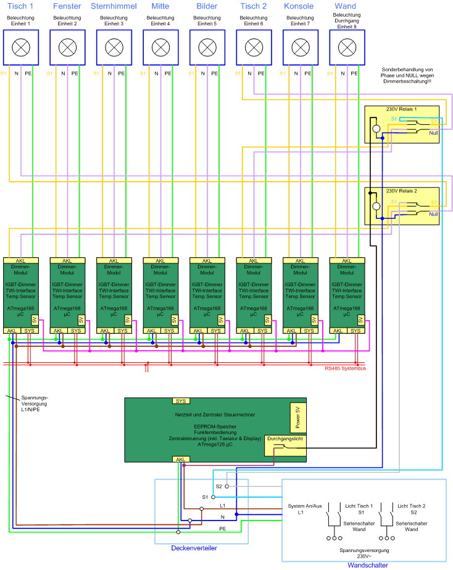Click the "Deckenverteiler" caption
The image size is (453, 570).
194,548
